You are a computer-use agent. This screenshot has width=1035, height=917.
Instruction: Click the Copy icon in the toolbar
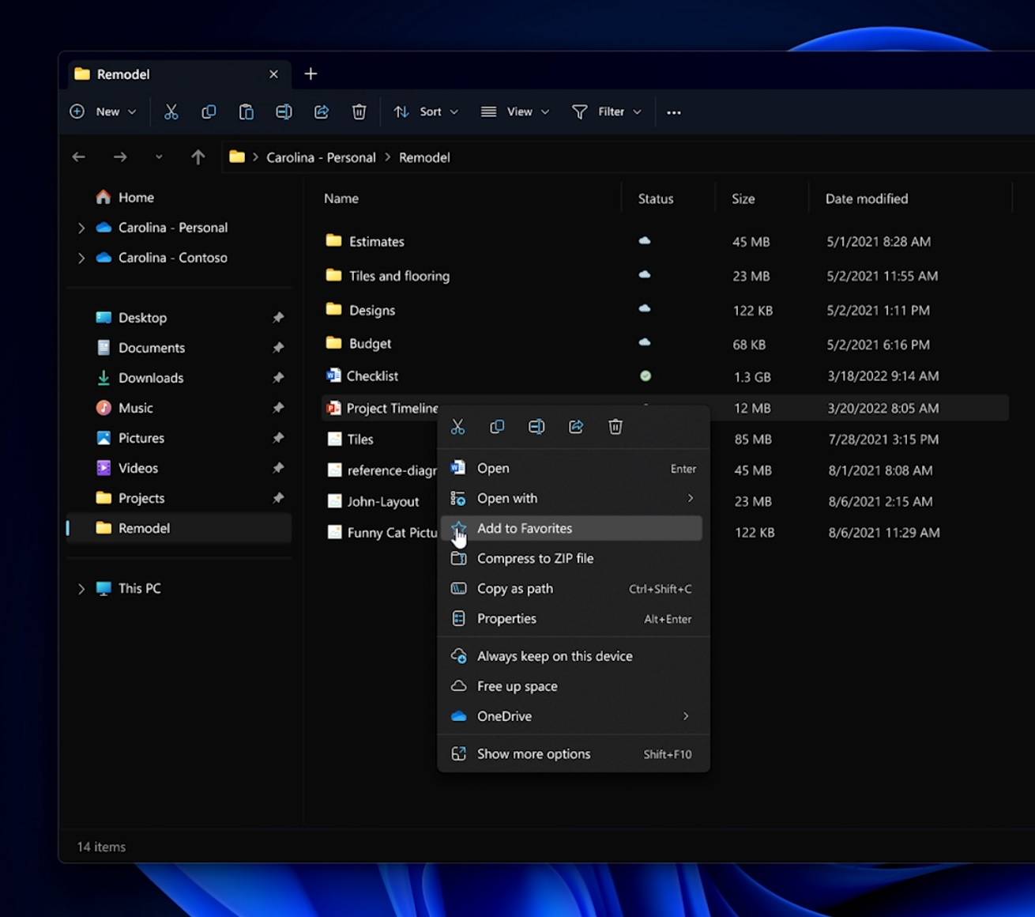pyautogui.click(x=209, y=111)
